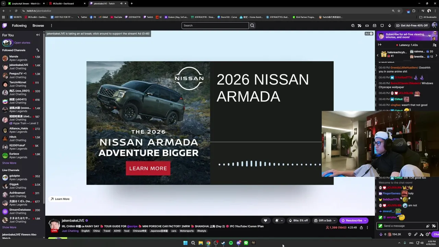
Task: Open the Following page
Action: coord(19,25)
